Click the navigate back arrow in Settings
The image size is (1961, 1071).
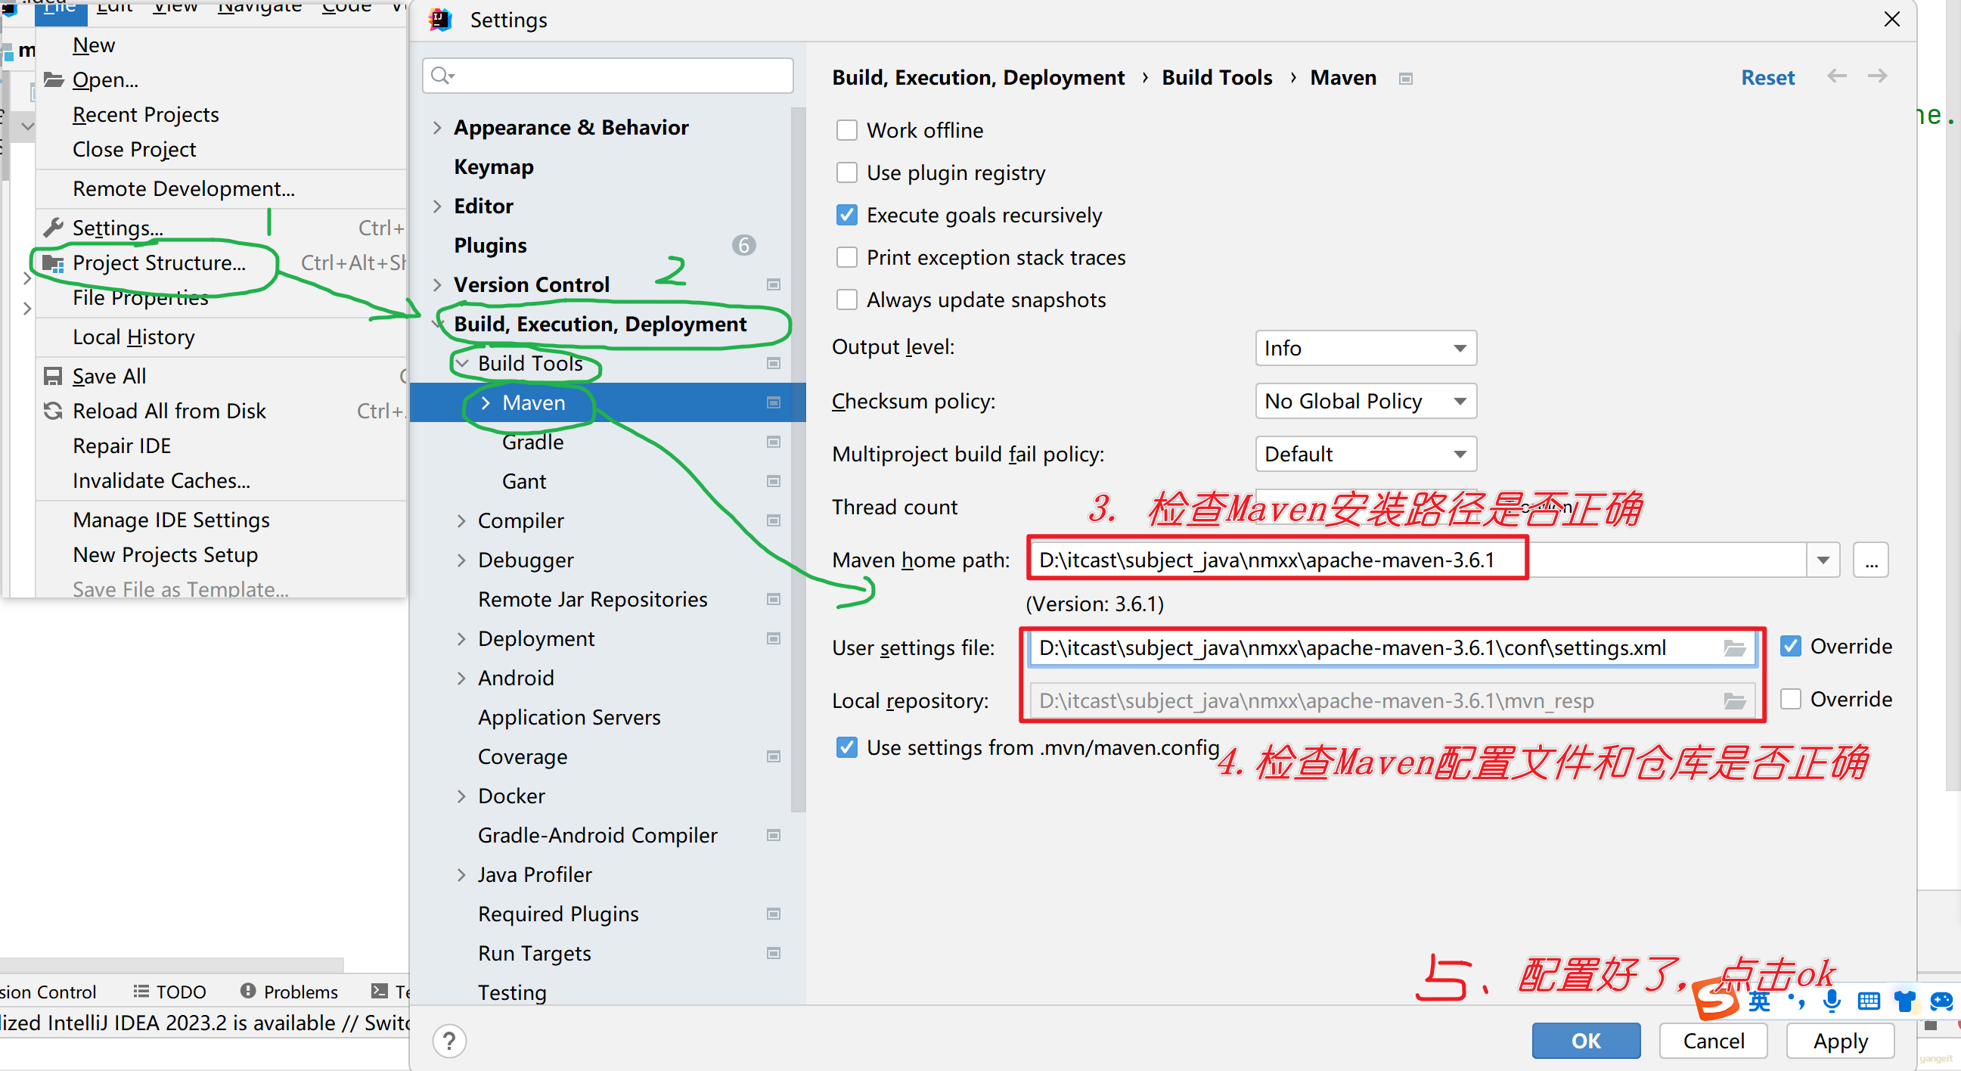pyautogui.click(x=1837, y=76)
